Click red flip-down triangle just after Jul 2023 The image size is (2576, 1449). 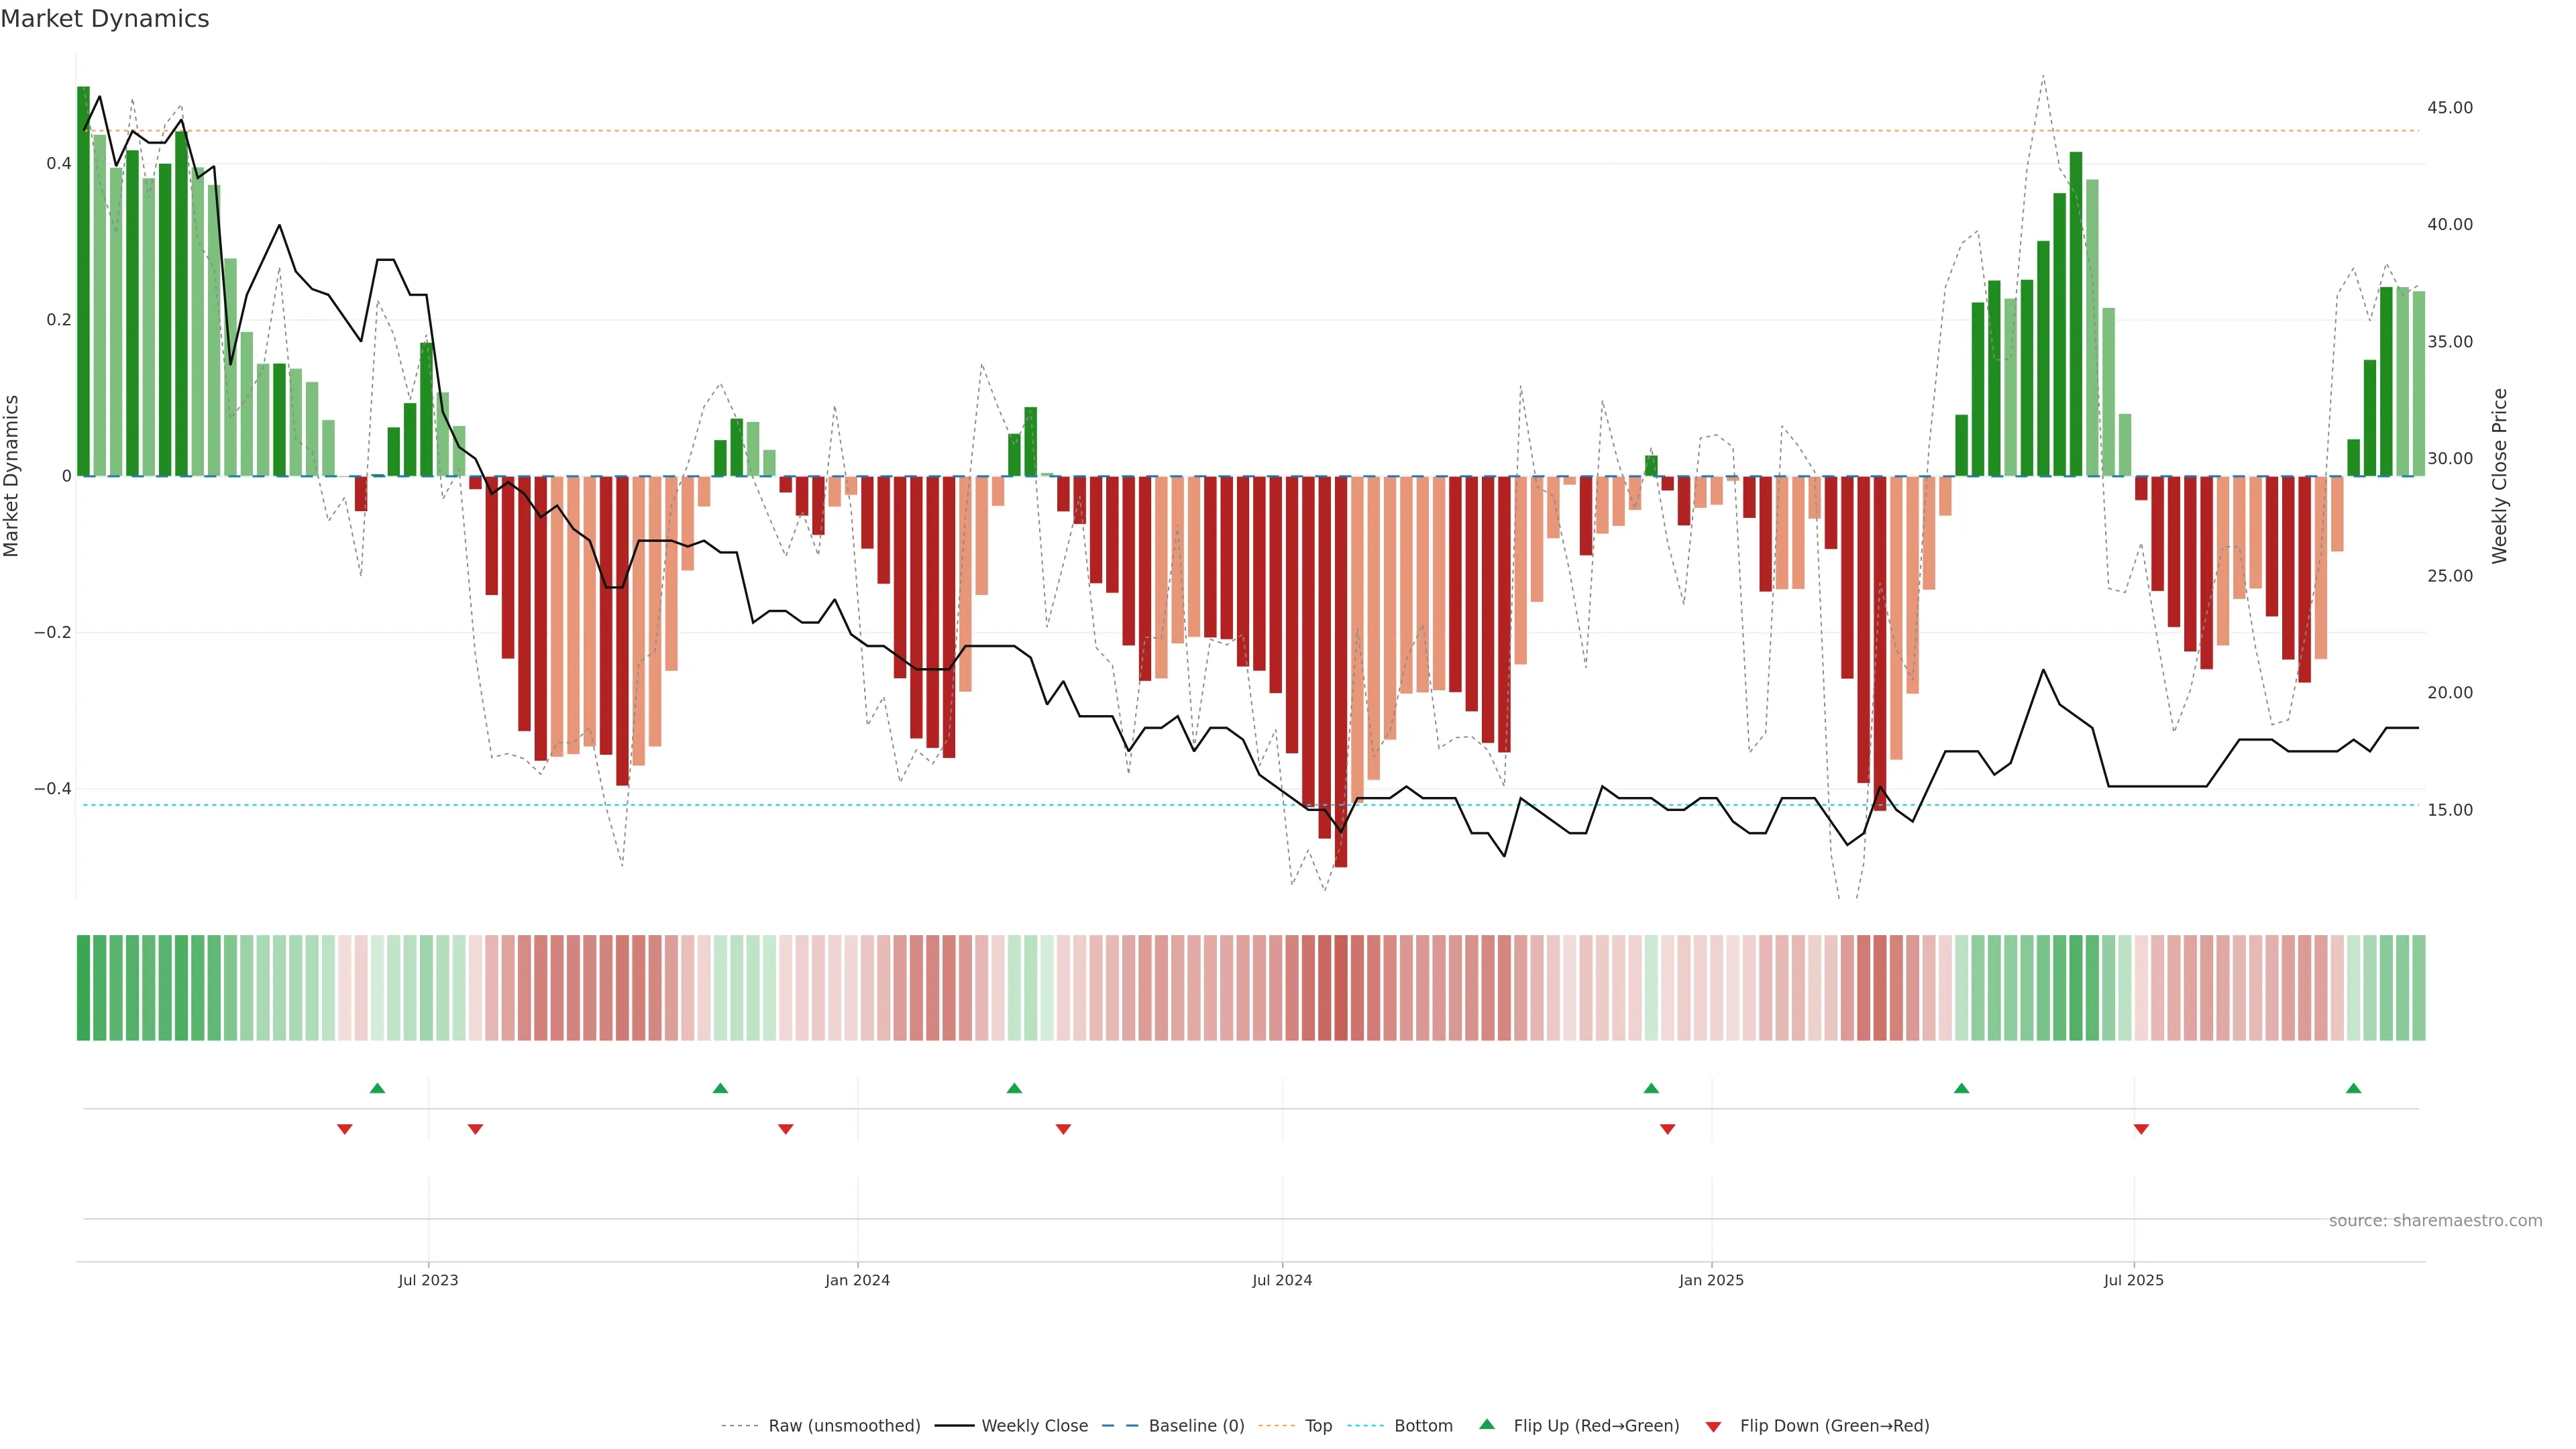[475, 1129]
